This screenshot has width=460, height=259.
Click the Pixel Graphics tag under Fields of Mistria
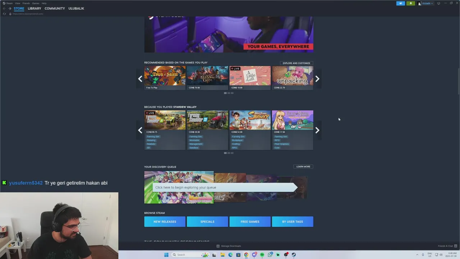(282, 144)
